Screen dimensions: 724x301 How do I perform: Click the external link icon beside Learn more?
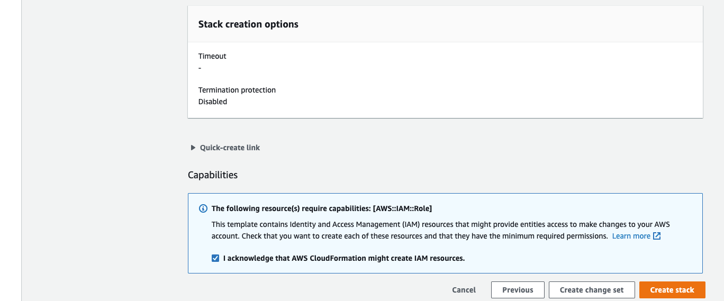(x=657, y=236)
